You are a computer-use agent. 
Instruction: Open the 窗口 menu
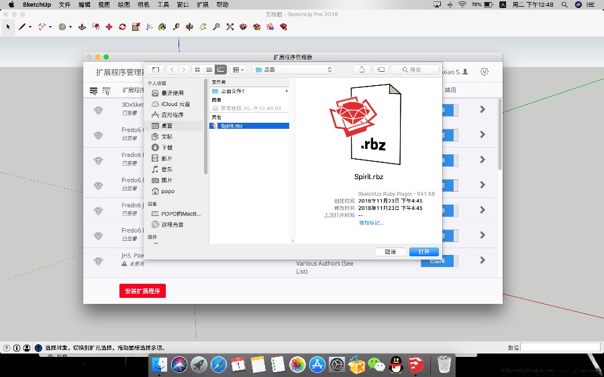[183, 5]
